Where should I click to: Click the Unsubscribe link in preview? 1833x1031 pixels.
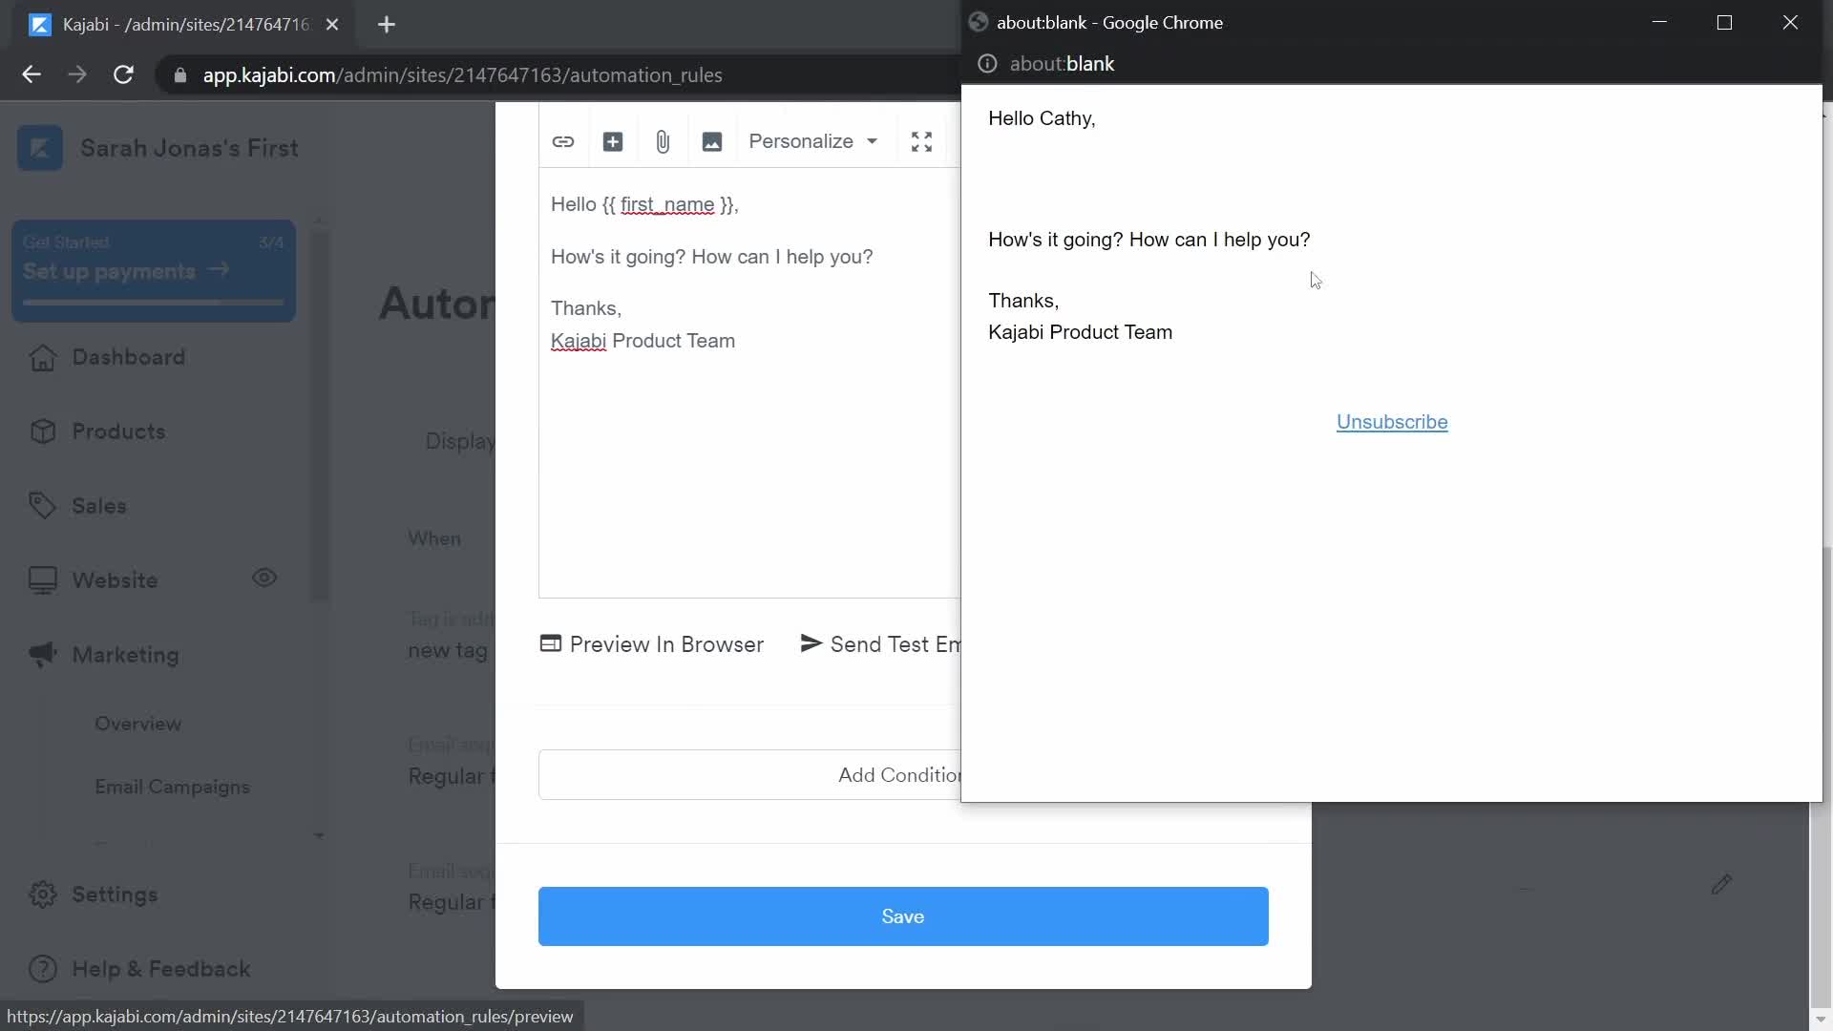pyautogui.click(x=1391, y=422)
